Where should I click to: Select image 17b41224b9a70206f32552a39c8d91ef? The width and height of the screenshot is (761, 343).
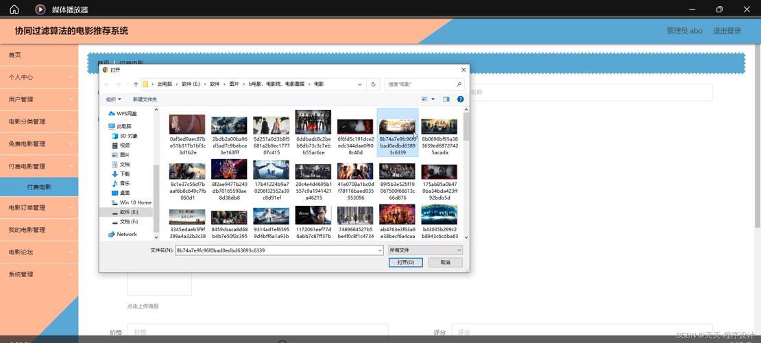271,180
